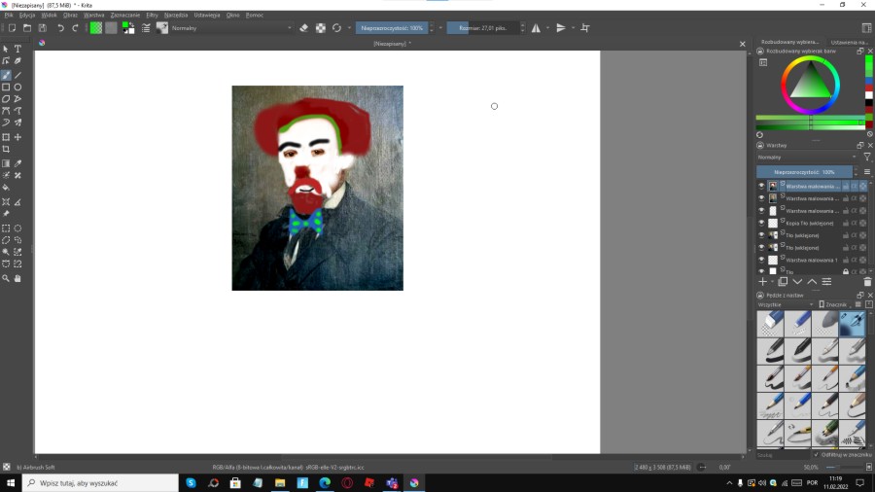The image size is (875, 492).
Task: Toggle preserve alpha checkerboard button
Action: 320,28
